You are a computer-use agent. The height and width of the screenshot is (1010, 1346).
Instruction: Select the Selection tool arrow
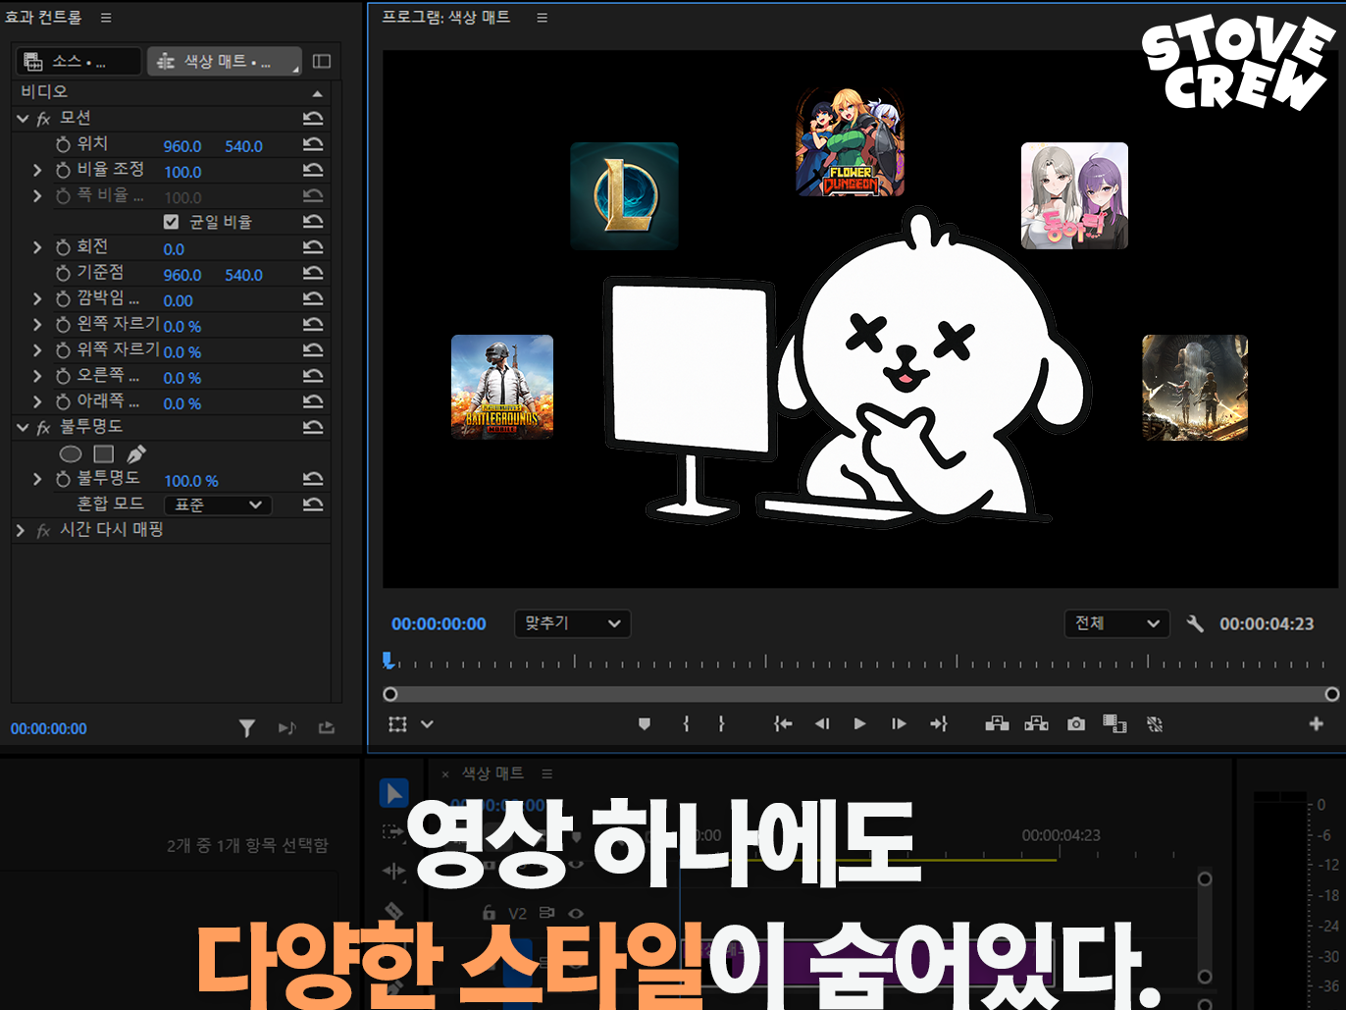pyautogui.click(x=394, y=793)
